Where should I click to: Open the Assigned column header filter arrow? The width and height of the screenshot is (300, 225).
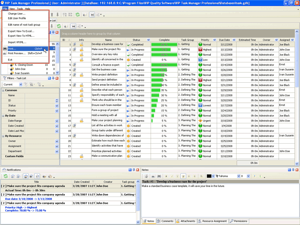(292, 40)
